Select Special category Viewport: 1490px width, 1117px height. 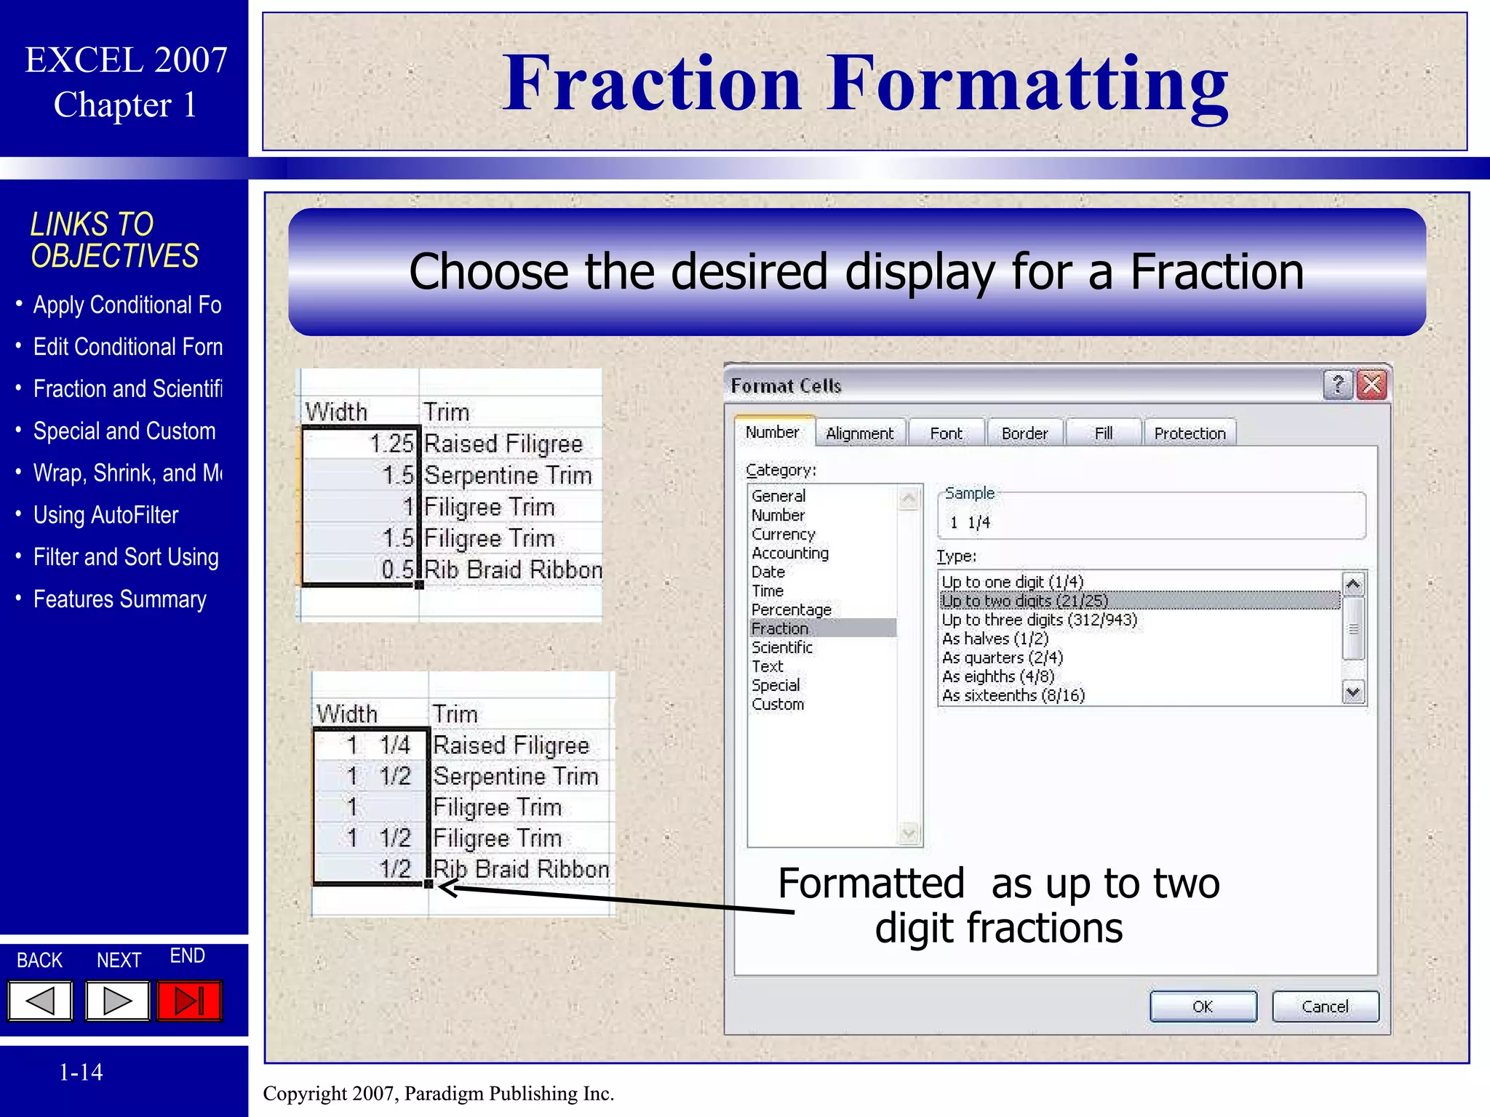(x=776, y=685)
